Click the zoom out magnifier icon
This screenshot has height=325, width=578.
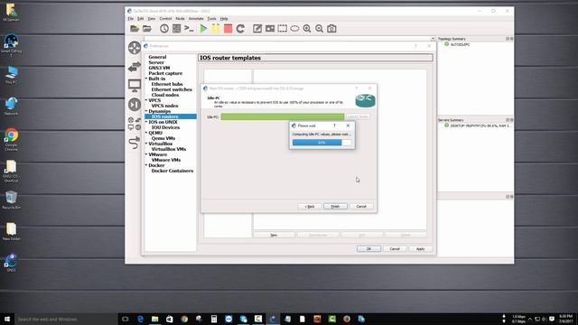pyautogui.click(x=319, y=28)
